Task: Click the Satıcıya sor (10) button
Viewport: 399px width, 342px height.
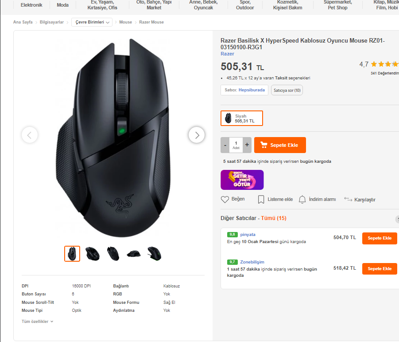Action: (x=287, y=90)
